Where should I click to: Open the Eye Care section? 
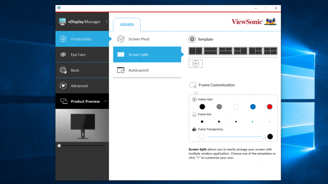[82, 55]
